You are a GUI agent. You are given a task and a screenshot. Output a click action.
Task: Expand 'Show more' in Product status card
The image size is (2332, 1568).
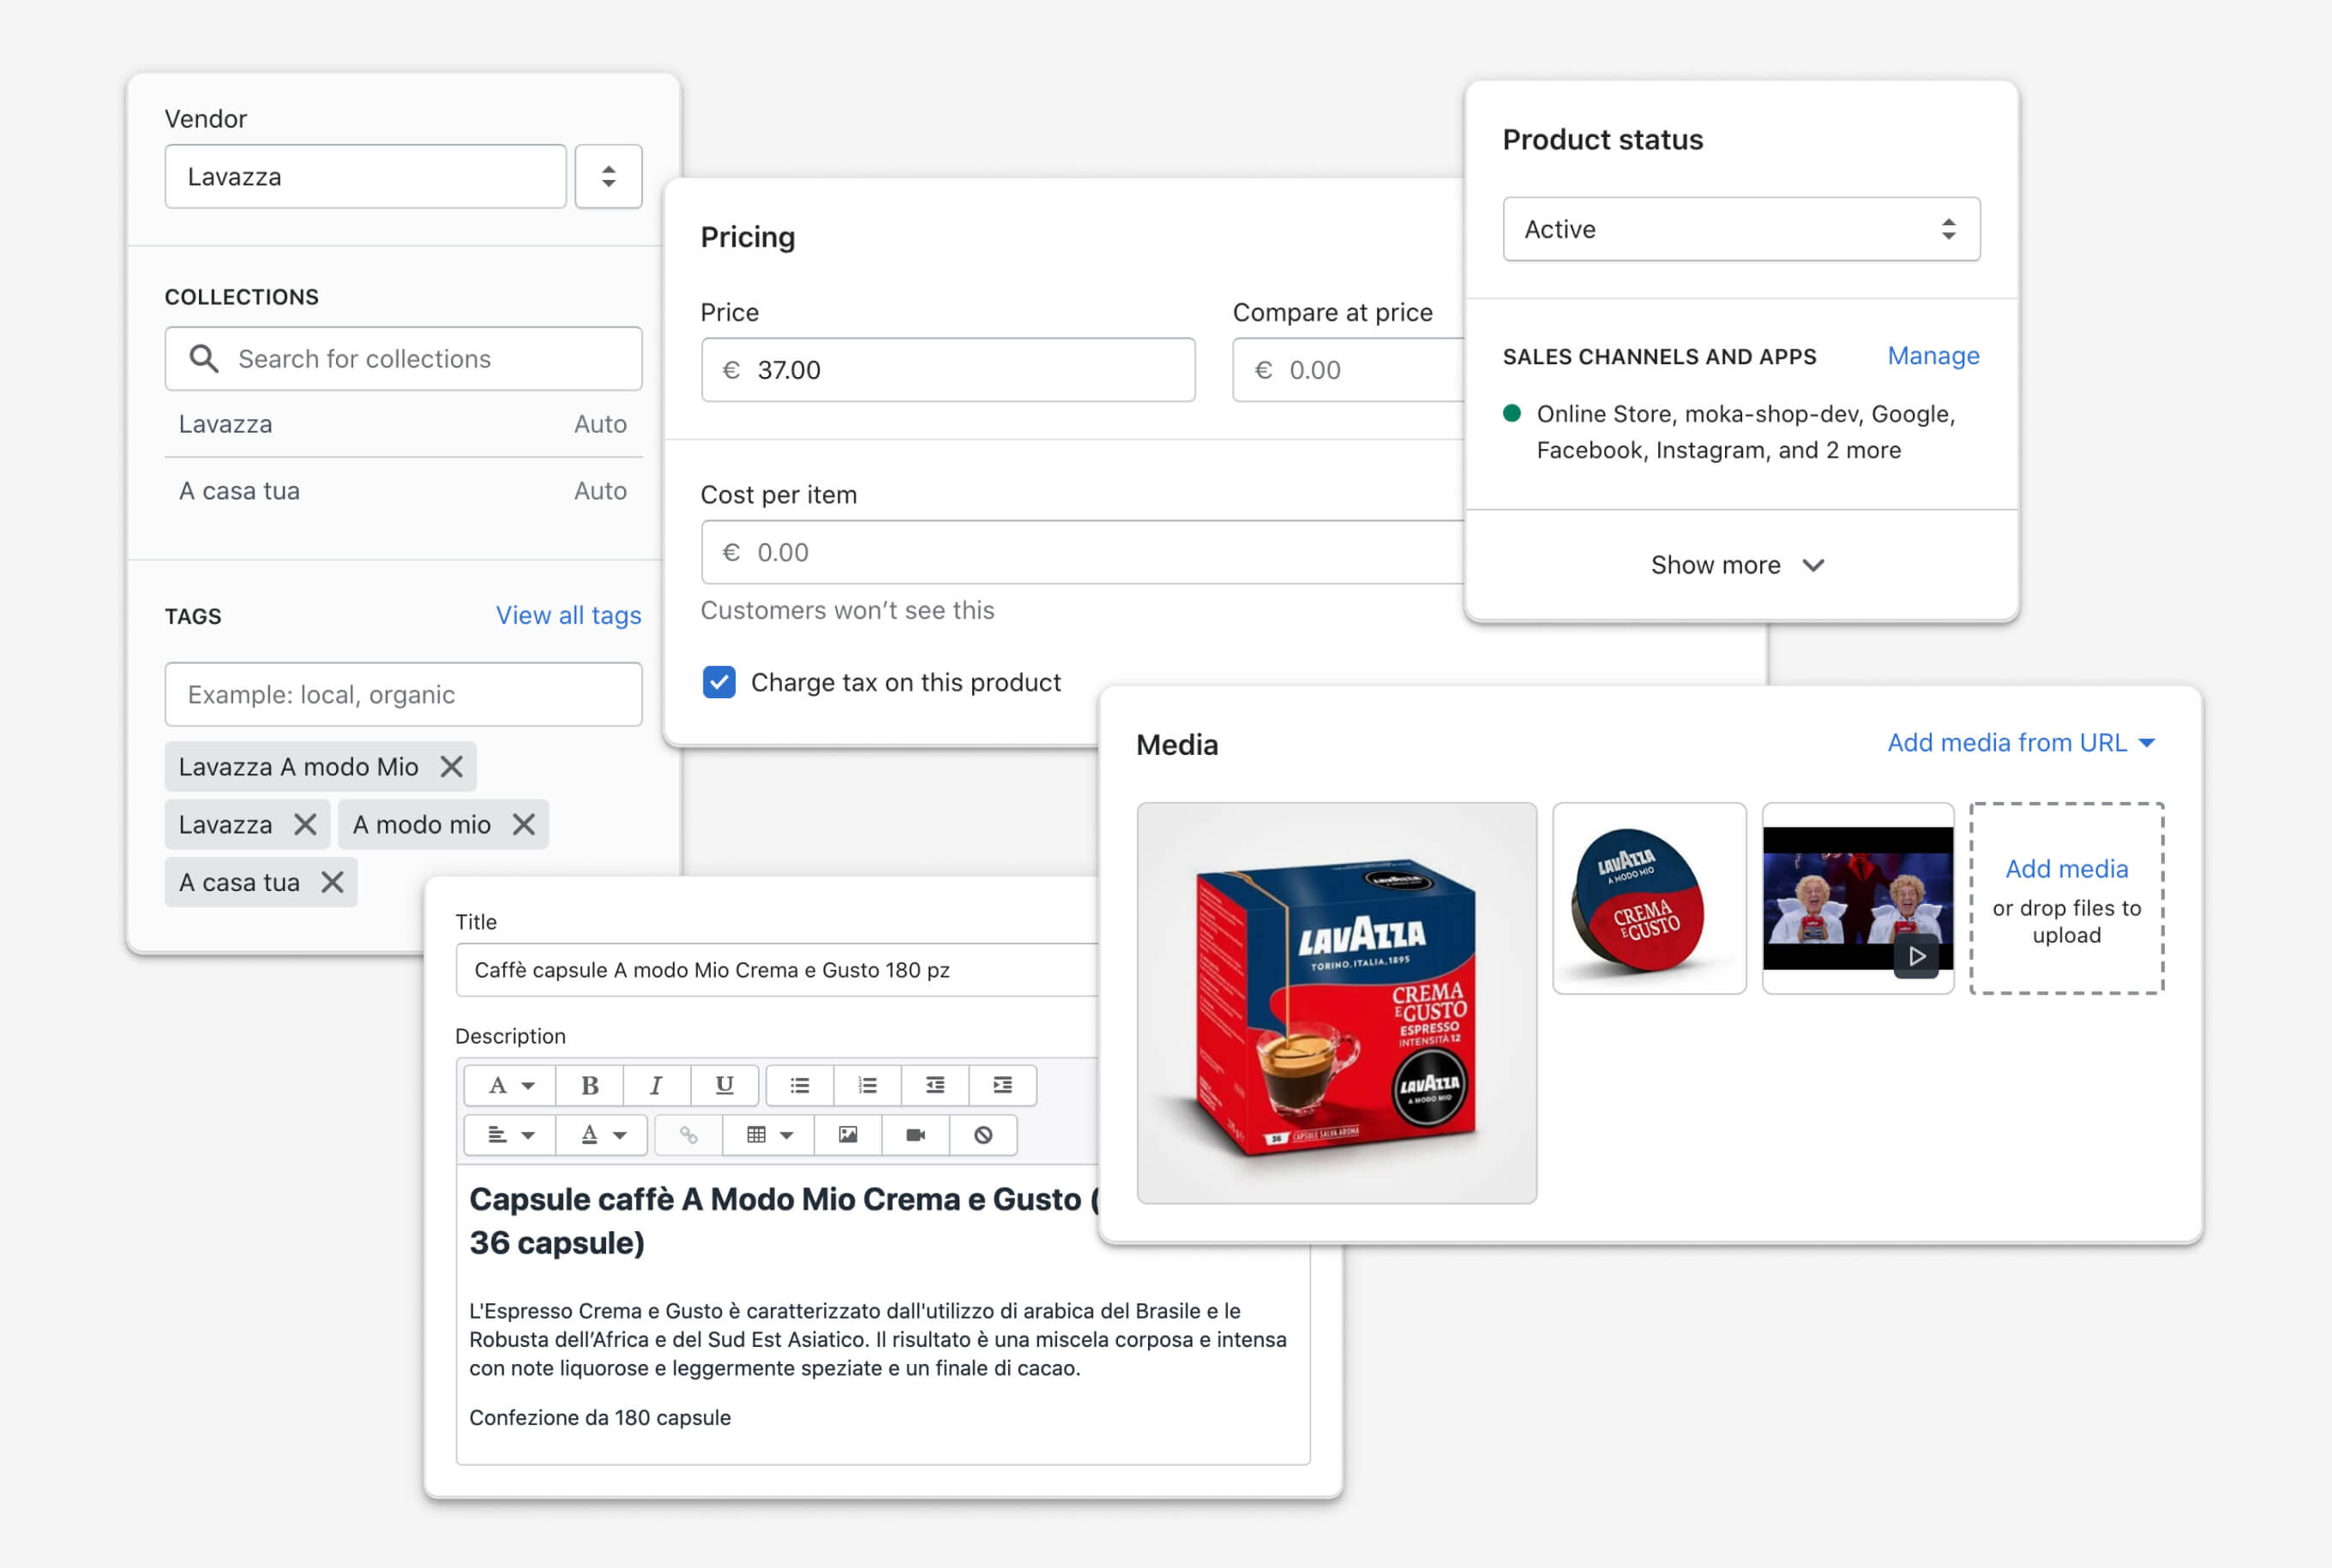coord(1740,565)
